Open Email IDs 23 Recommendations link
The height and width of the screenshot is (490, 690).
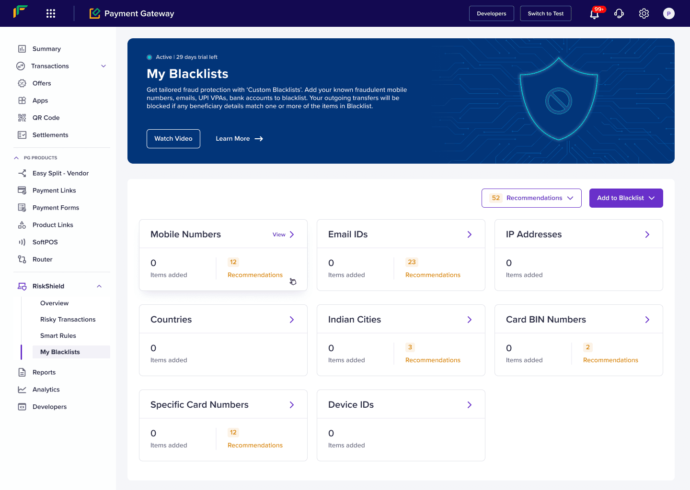(433, 275)
